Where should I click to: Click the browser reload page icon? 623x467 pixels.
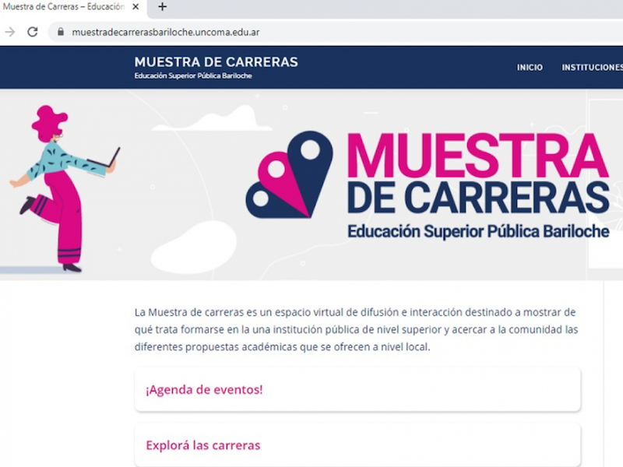point(33,32)
